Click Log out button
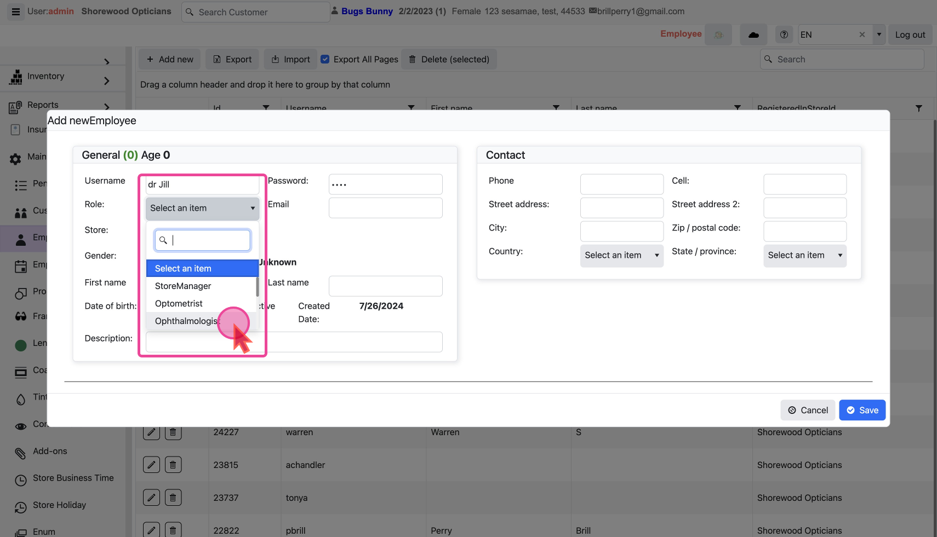This screenshot has width=937, height=537. click(x=910, y=34)
